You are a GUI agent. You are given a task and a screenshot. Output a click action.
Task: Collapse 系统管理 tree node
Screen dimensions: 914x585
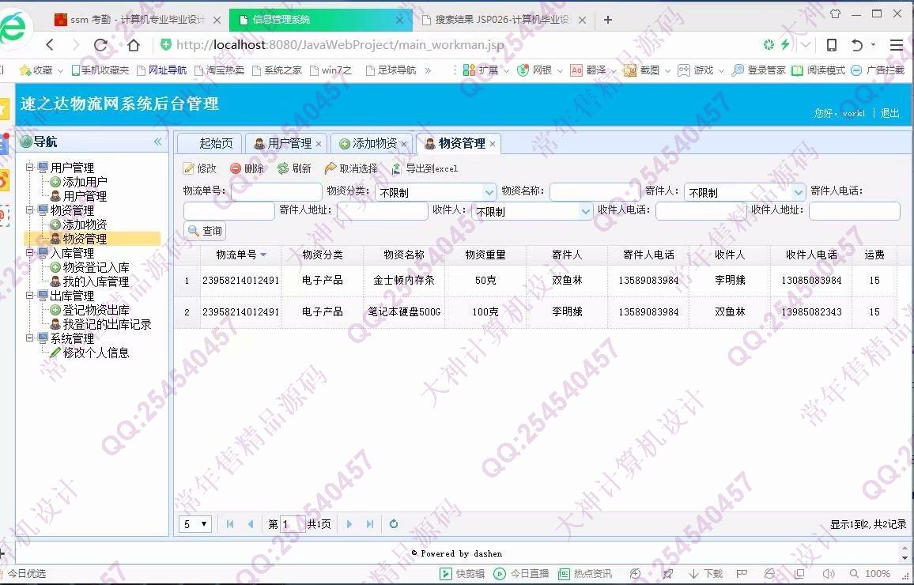click(30, 338)
